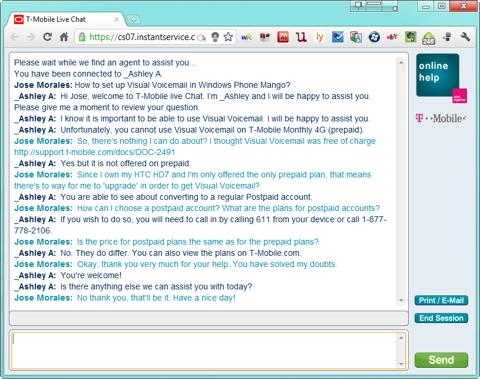Image resolution: width=480 pixels, height=379 pixels.
Task: Go forward to the next page
Action: [31, 37]
